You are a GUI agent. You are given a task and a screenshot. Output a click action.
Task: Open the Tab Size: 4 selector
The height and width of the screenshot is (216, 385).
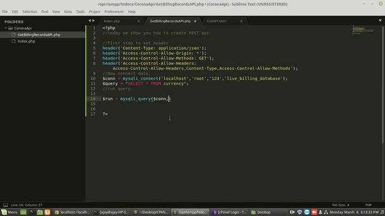[340, 205]
